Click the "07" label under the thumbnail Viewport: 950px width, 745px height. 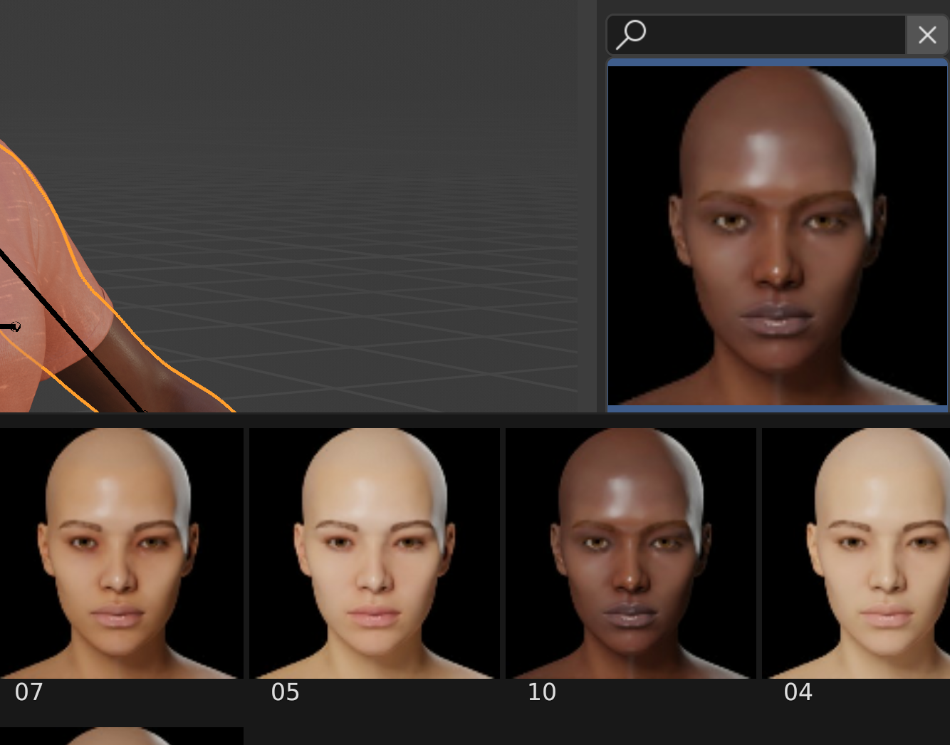coord(29,692)
